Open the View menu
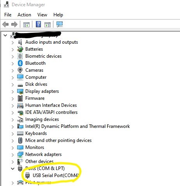 (42, 15)
